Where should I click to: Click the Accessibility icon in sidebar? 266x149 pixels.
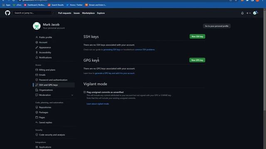[37, 53]
